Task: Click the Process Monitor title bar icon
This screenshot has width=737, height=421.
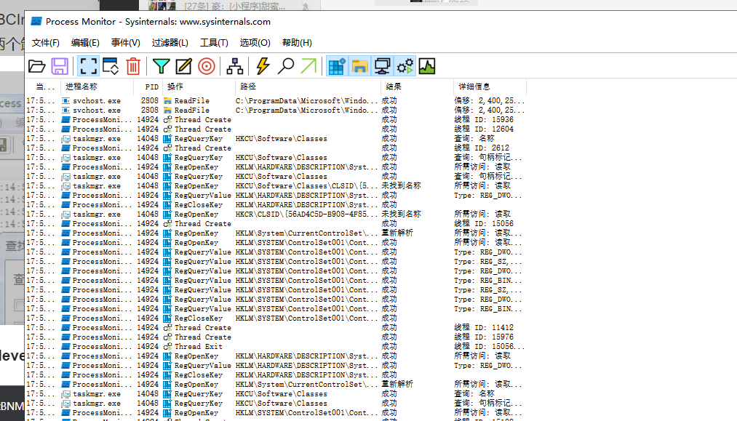Action: pos(36,22)
